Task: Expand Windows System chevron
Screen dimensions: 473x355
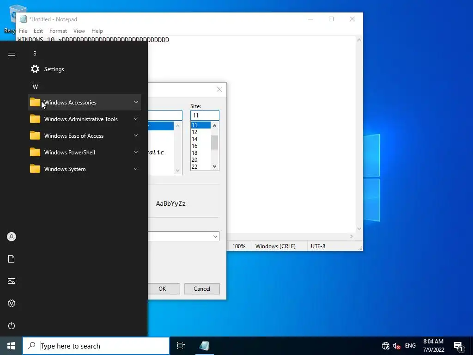Action: point(136,169)
